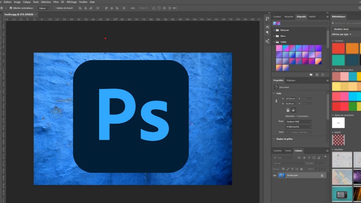Viewport: 361px width, 203px height.
Task: Toggle Sélection automatique checkbox
Action: coord(11,8)
